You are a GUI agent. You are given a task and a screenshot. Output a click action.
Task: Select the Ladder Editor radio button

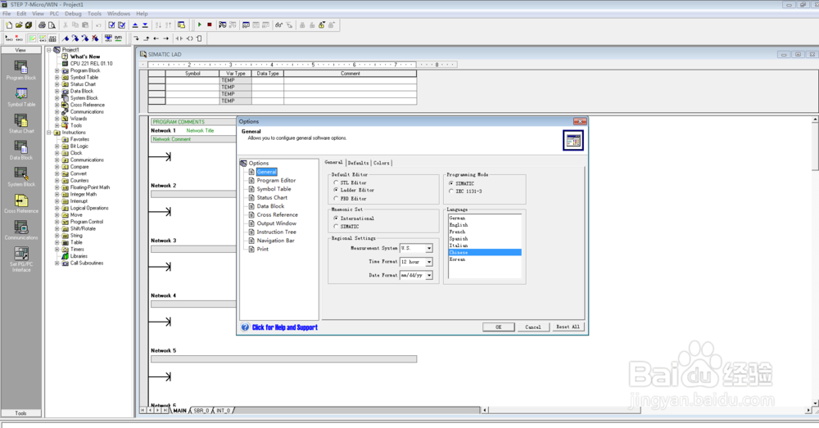pos(336,190)
